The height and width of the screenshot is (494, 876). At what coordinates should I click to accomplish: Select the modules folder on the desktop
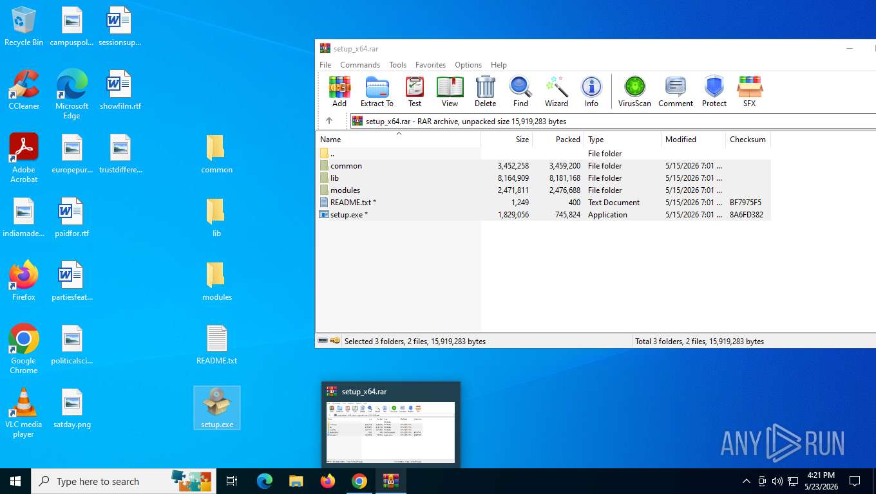[217, 281]
